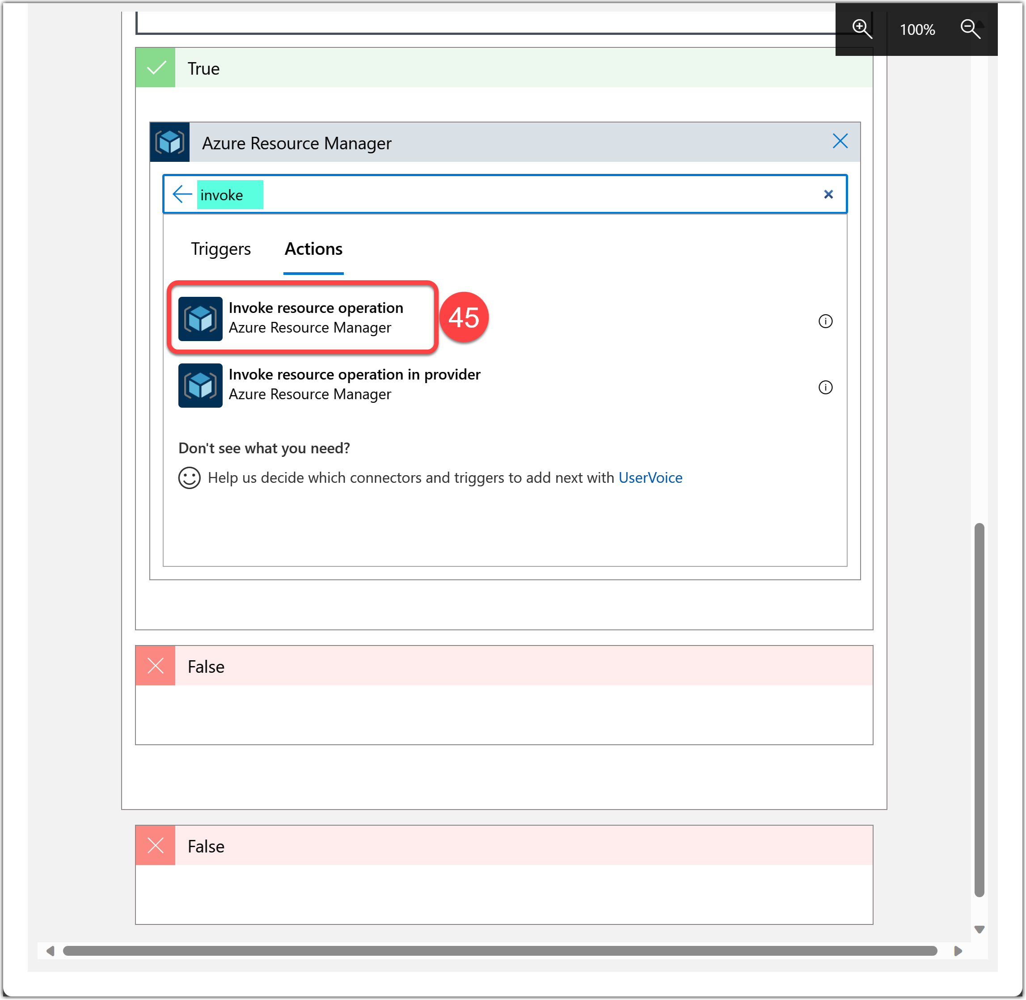Screen dimensions: 1026x1000
Task: Click the vertical scrollbar thumb
Action: [x=979, y=709]
